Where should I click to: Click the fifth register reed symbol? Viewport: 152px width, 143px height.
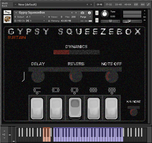pyautogui.click(x=112, y=91)
